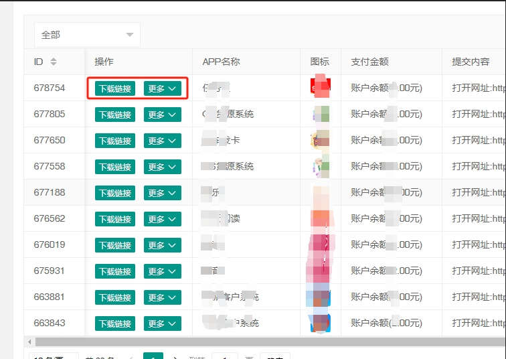
Task: Click 下载链接 button for row 677805
Action: (x=115, y=115)
